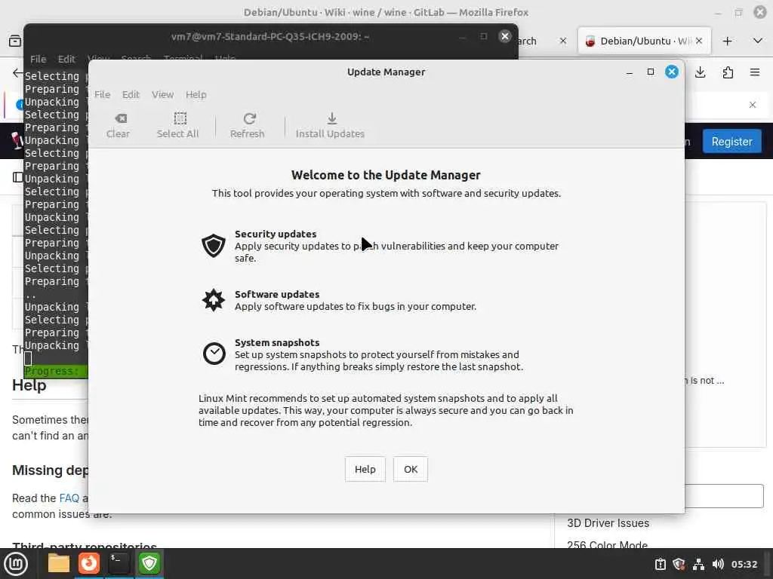Click the Select All toolbar icon
773x579 pixels.
click(x=177, y=126)
